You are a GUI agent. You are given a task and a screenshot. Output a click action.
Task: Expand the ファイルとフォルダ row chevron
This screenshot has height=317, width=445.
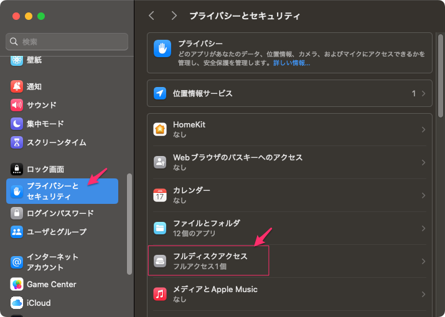point(423,228)
